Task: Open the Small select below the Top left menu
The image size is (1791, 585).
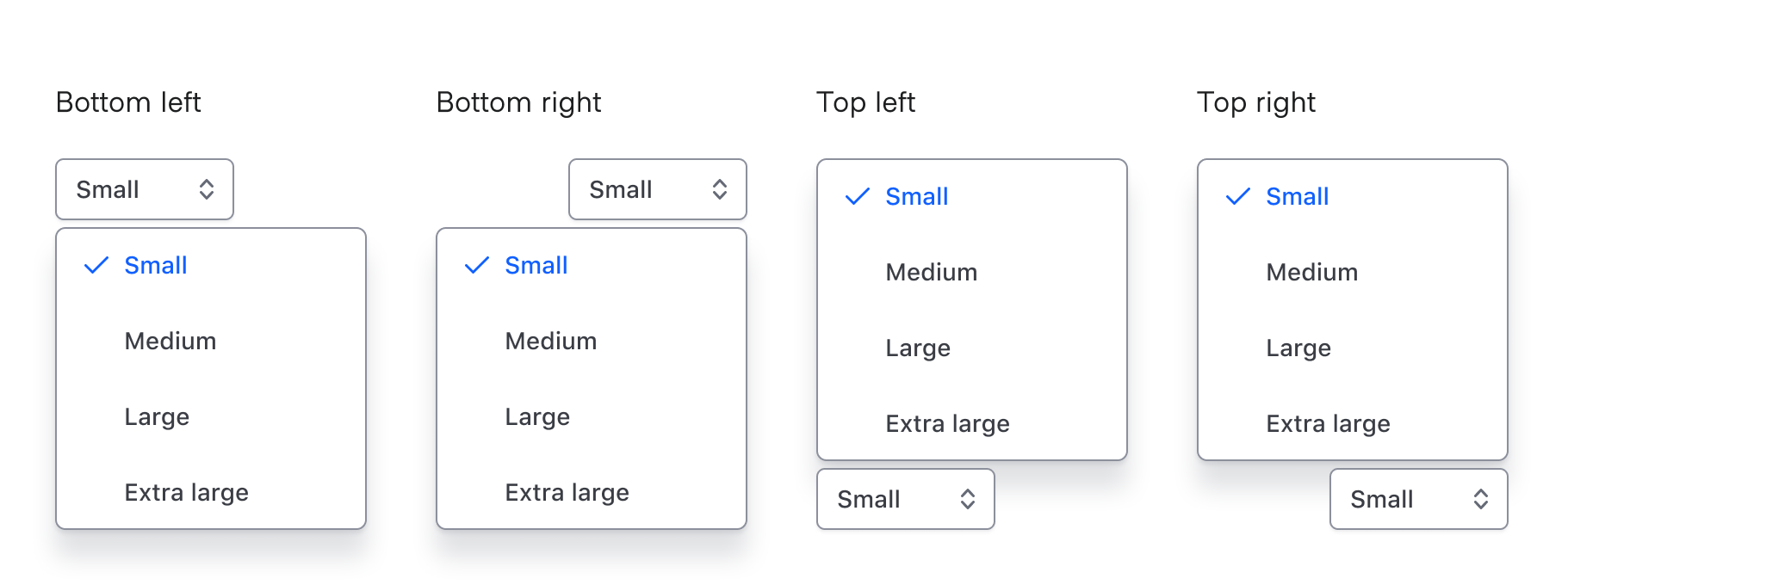Action: (905, 499)
